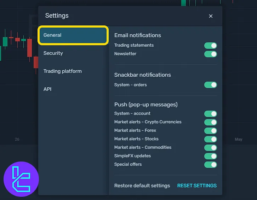Toggle Trading statements email notifications

[x=211, y=46]
